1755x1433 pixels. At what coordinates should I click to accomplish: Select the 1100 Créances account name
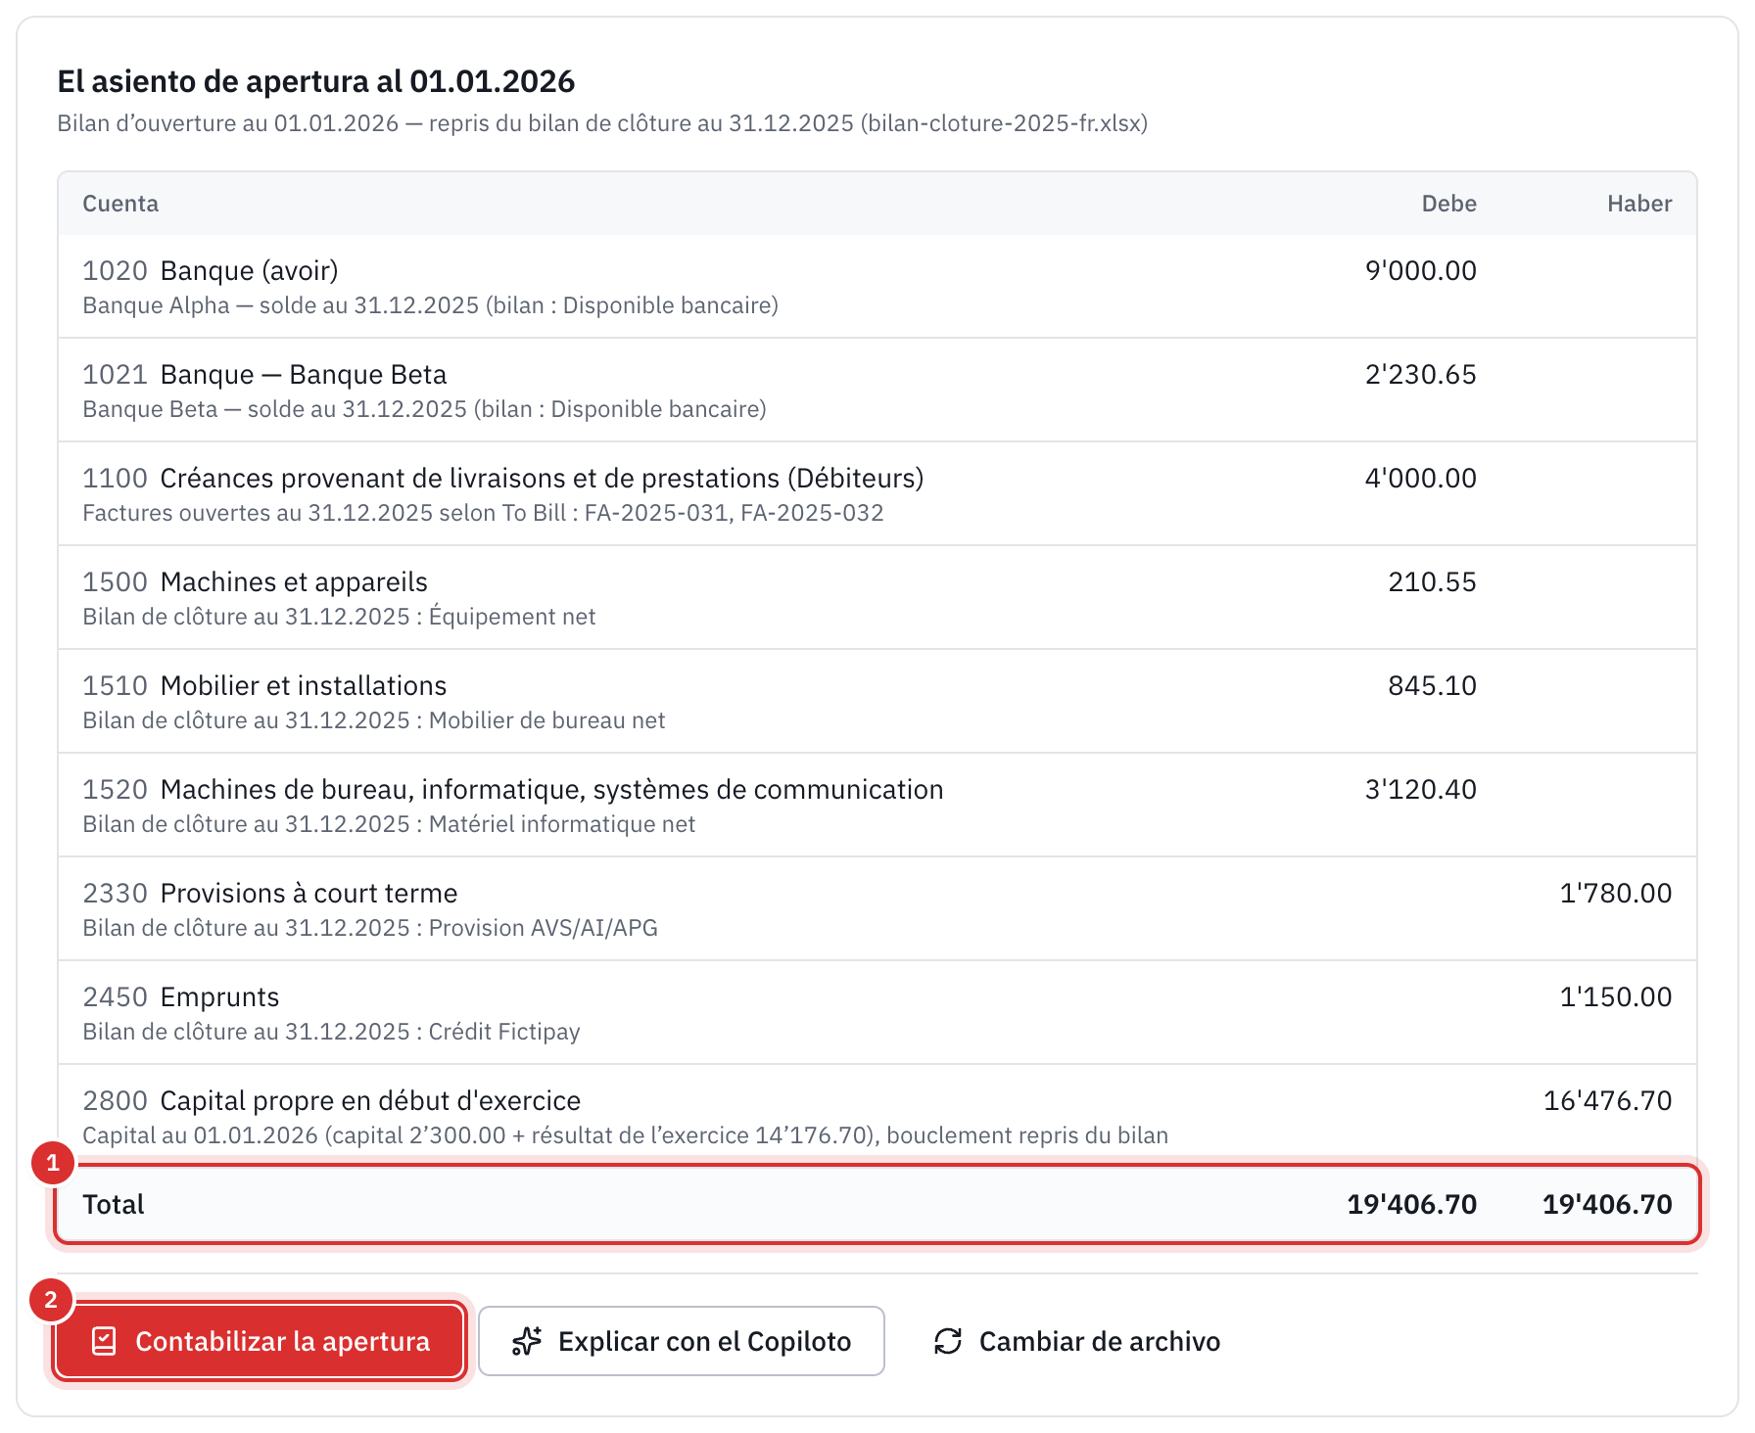point(542,478)
